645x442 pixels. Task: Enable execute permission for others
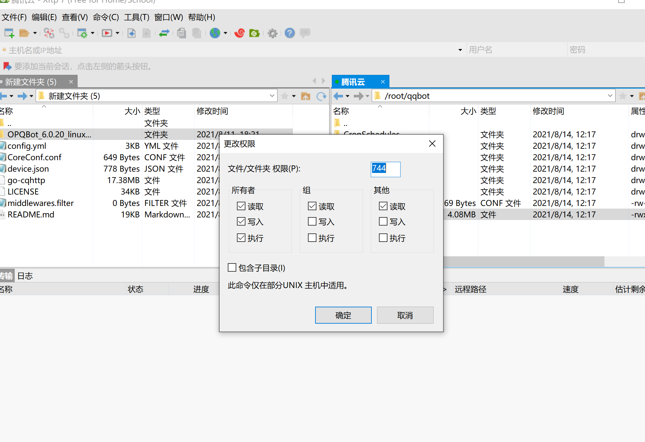click(x=383, y=238)
